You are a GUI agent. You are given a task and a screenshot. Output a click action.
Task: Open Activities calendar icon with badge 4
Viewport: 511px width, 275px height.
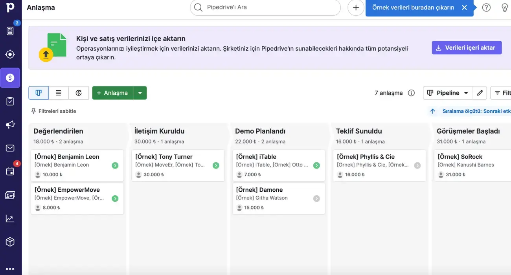coord(10,171)
